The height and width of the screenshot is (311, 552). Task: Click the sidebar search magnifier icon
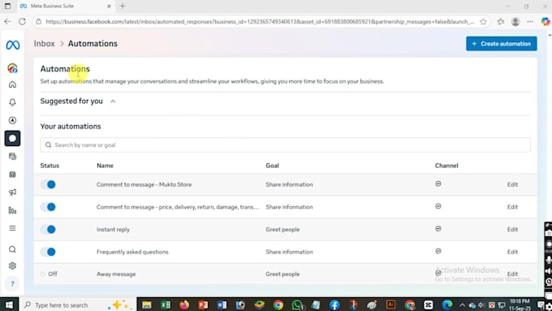(12, 249)
